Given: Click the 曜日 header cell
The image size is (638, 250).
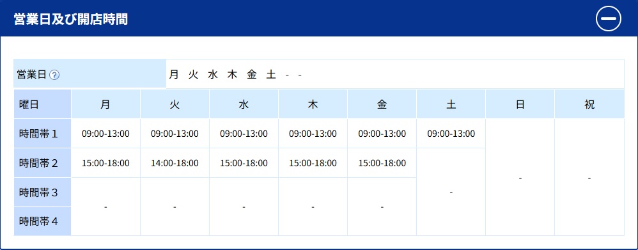Looking at the screenshot, I should coord(42,104).
